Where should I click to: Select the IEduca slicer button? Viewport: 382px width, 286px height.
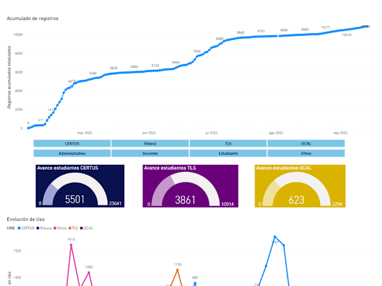tap(150, 144)
